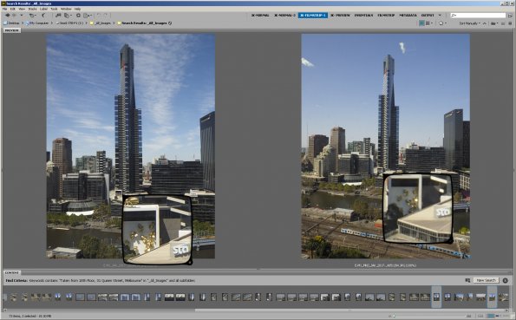
Task: Open the Window menu
Action: click(66, 9)
